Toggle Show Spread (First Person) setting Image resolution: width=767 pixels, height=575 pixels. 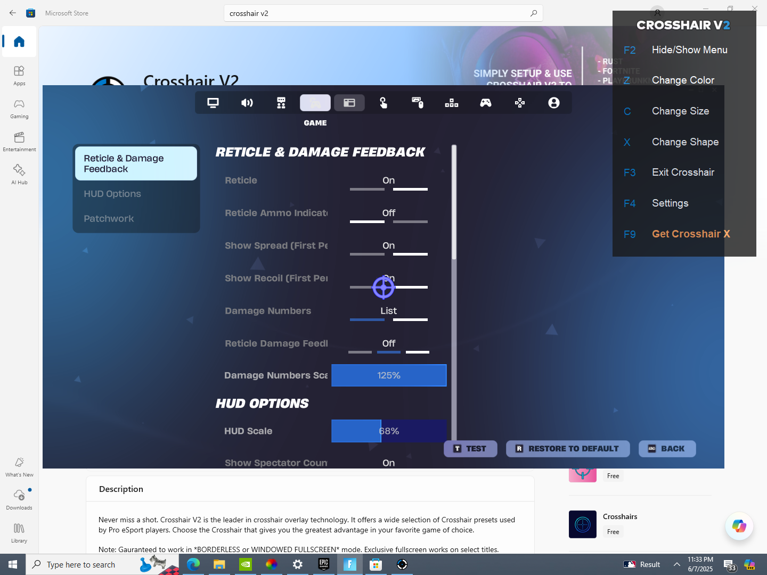[389, 248]
